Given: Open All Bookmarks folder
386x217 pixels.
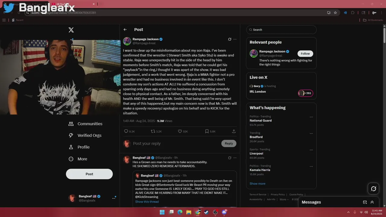Looking at the screenshot, I should [373, 20].
